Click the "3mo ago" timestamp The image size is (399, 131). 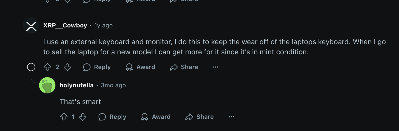(113, 85)
